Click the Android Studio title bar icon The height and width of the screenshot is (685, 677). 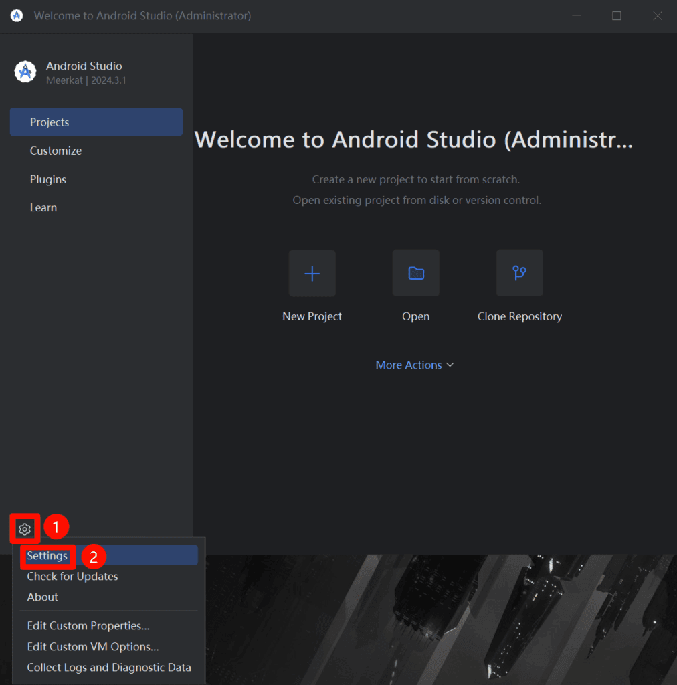click(17, 15)
